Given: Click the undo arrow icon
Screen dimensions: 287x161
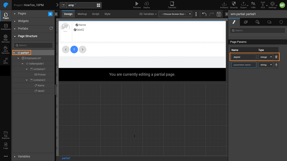Looking at the screenshot, I should coord(204,14).
